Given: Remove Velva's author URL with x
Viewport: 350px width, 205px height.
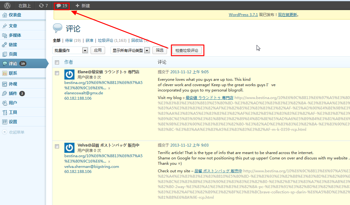Looking at the screenshot, I should coord(109,162).
